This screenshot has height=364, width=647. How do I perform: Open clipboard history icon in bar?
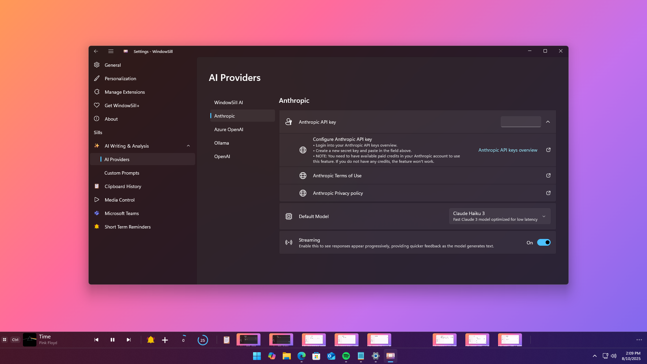[x=226, y=340]
